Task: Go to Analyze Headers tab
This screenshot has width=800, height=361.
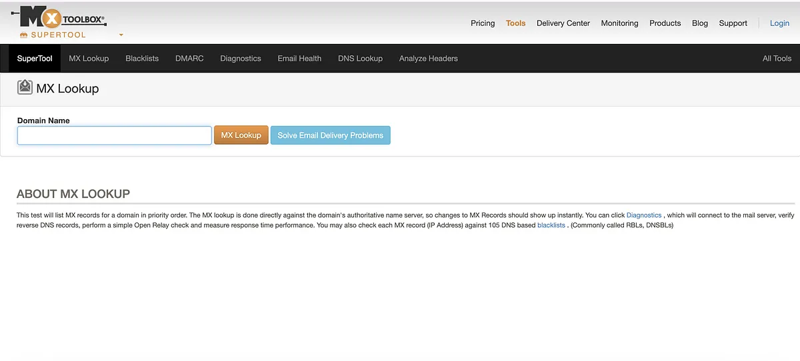Action: (429, 59)
